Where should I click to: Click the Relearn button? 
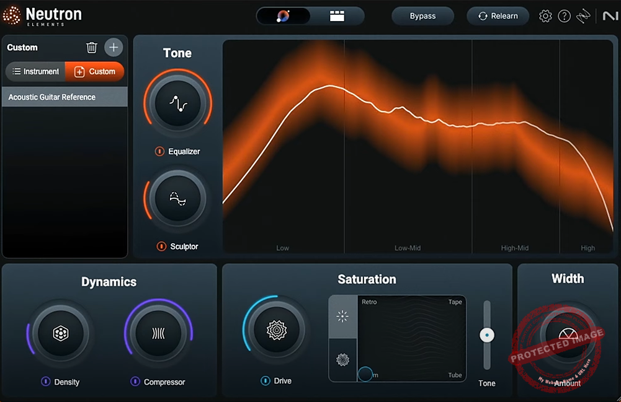coord(498,16)
